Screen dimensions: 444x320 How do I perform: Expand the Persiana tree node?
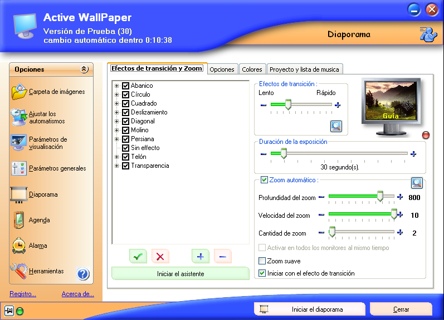(x=116, y=139)
